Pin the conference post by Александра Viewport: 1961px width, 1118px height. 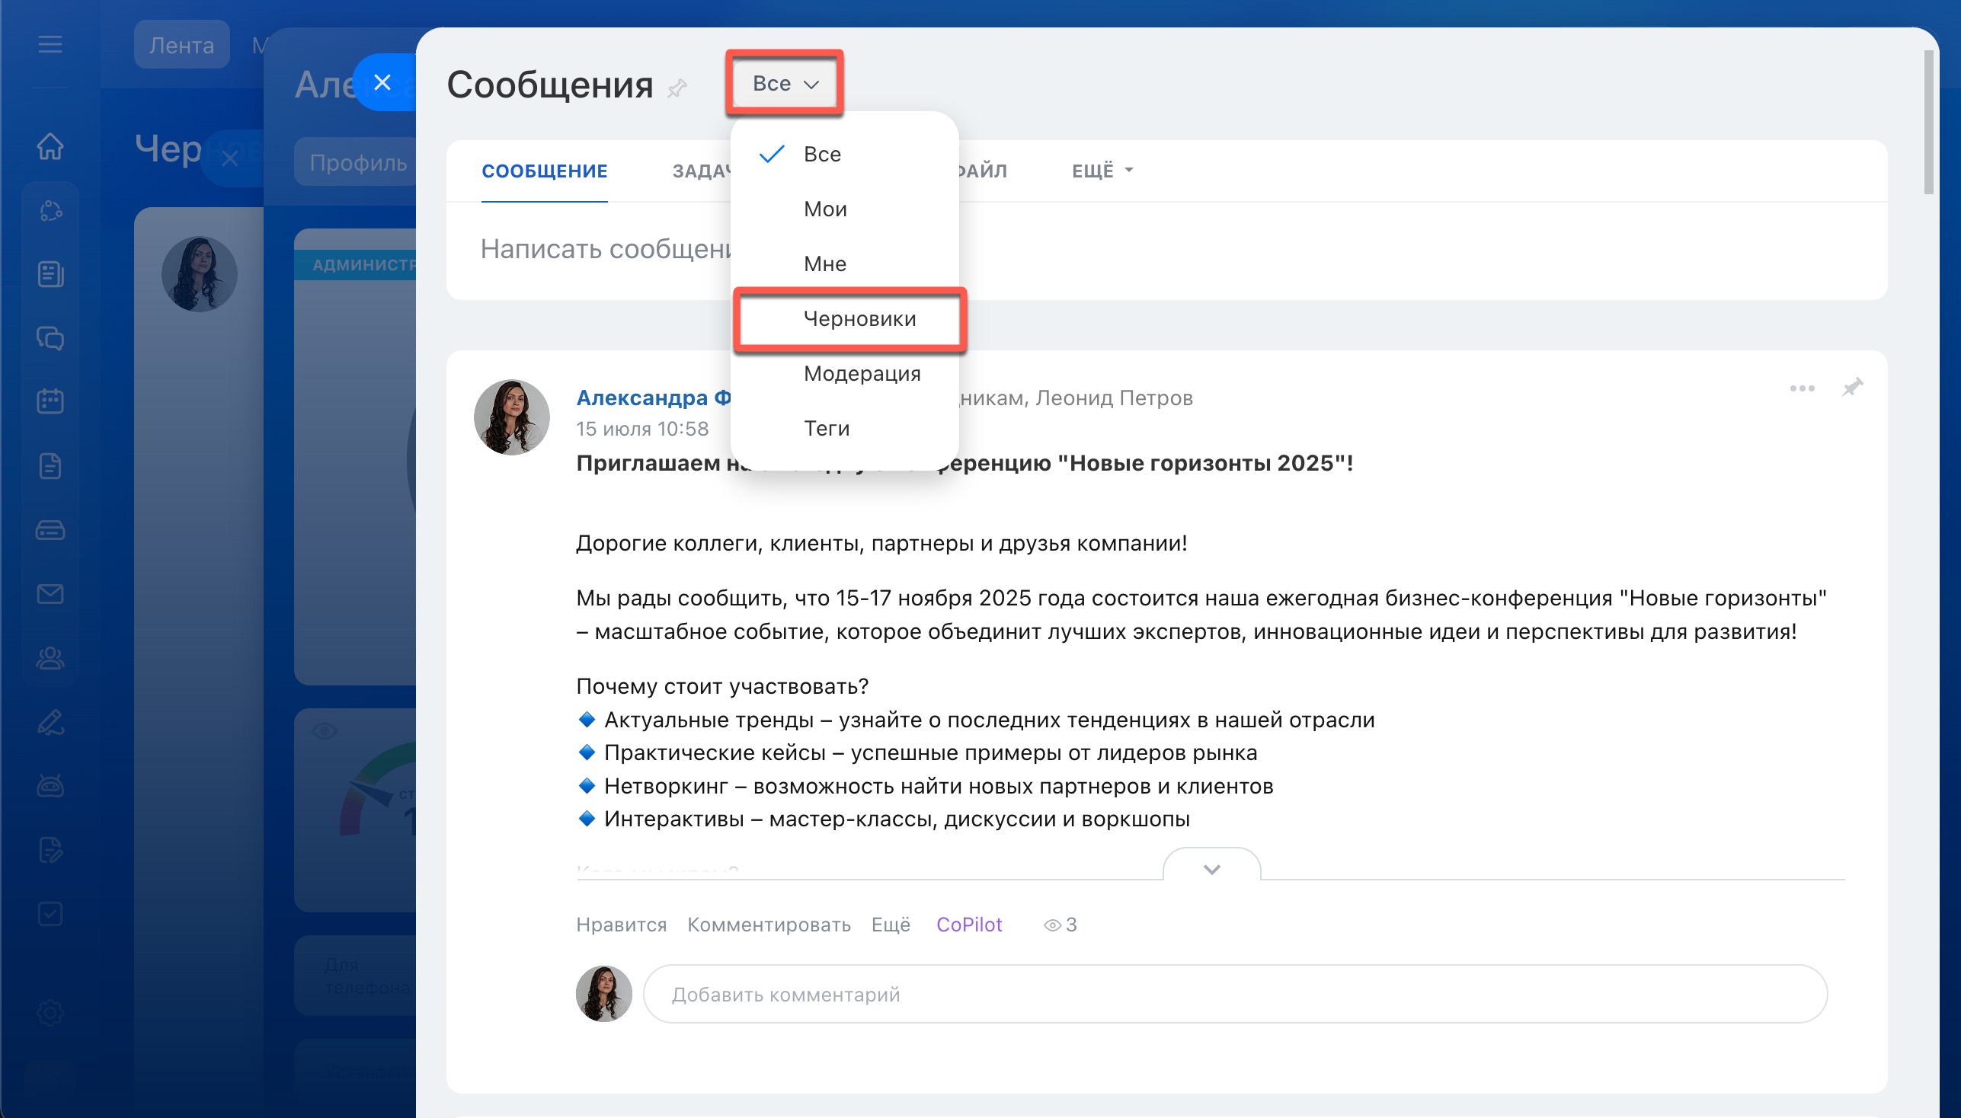tap(1853, 387)
